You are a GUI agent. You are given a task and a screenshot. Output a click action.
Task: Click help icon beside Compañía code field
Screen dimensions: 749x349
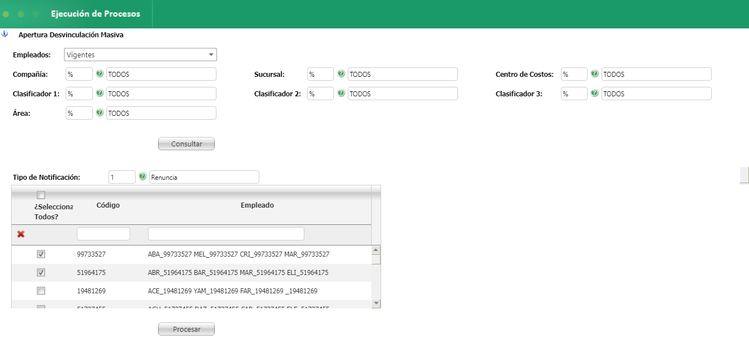[100, 73]
